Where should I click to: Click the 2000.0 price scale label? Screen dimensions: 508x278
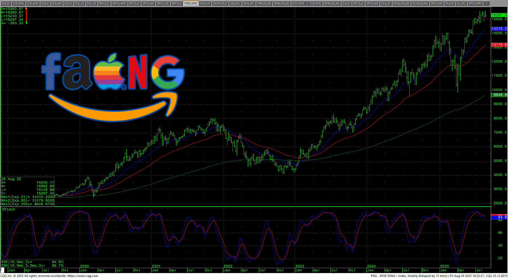click(499, 203)
